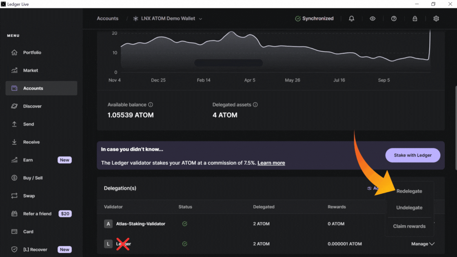Open Swap in the sidebar menu
Viewport: 457px width, 257px height.
pos(29,196)
